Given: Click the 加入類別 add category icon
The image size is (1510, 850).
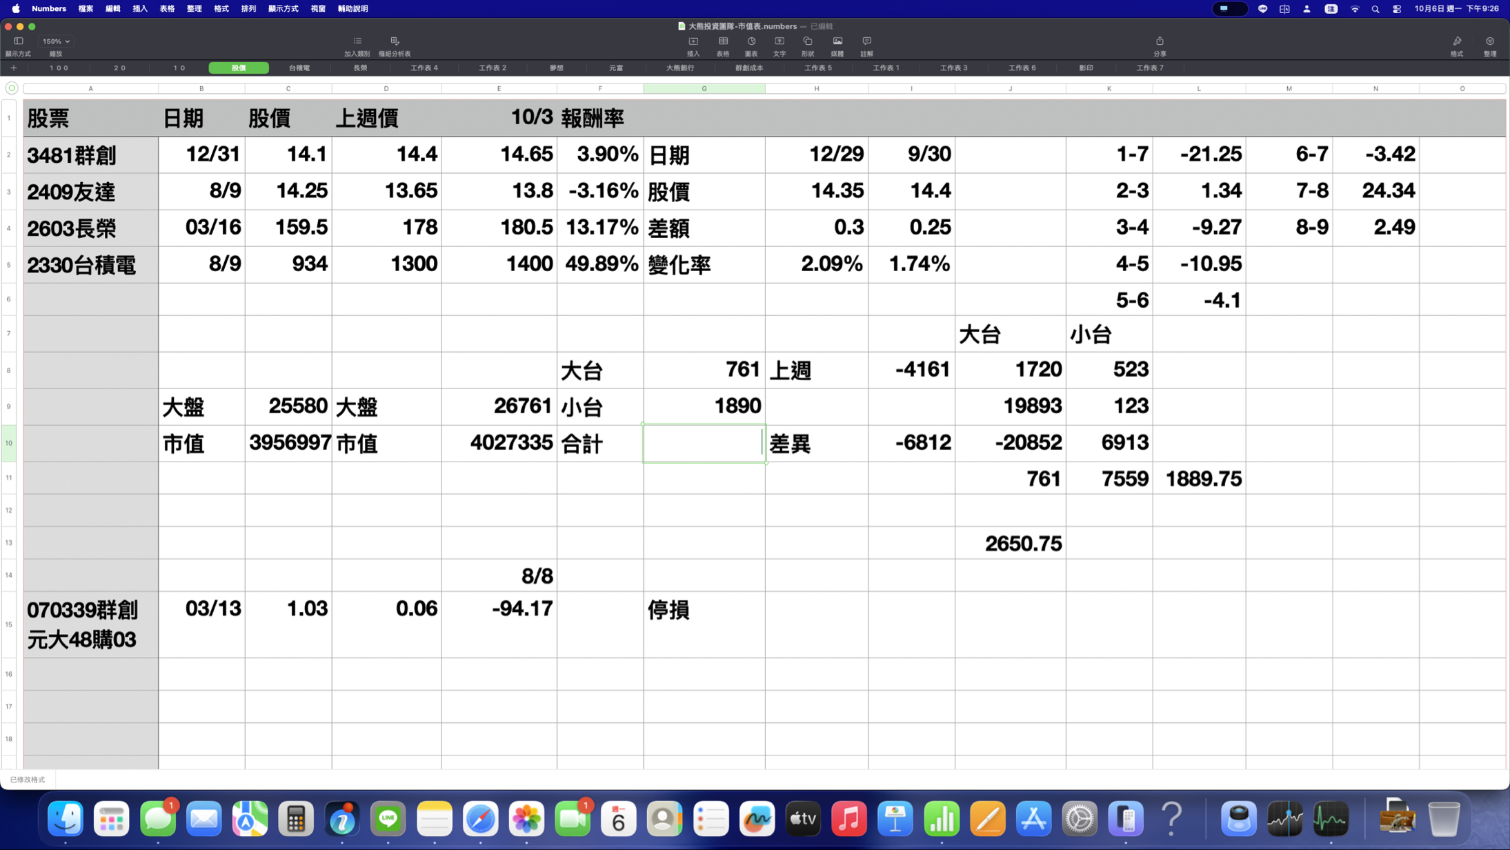Looking at the screenshot, I should 357,41.
